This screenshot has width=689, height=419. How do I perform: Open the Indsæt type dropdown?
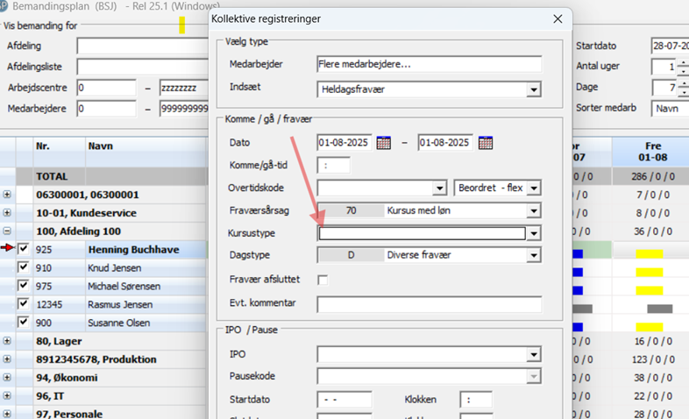[x=533, y=89]
